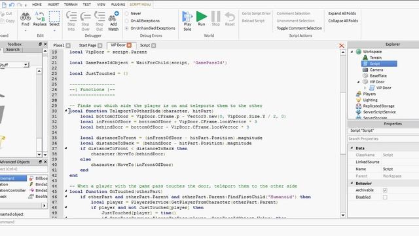Viewport: 419px width, 236px height.
Task: Collapse the VIP Door model node
Action: pyautogui.click(x=359, y=82)
